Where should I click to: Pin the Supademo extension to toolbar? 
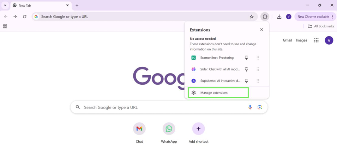(247, 81)
